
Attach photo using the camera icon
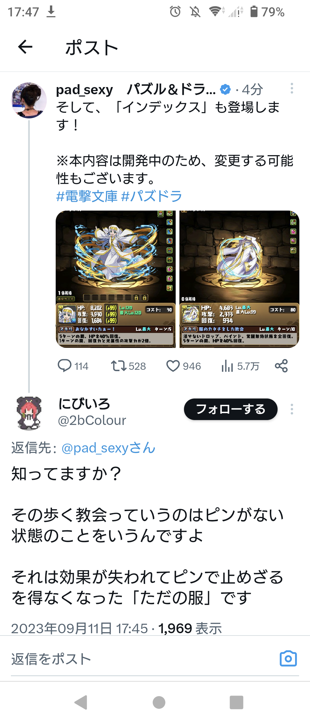(288, 658)
